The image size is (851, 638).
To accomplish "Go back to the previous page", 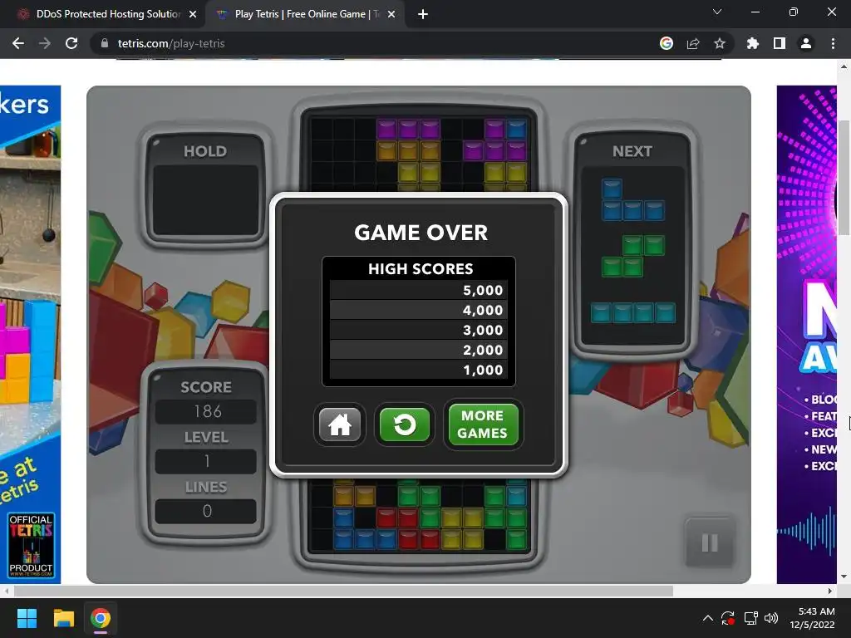I will coord(18,43).
